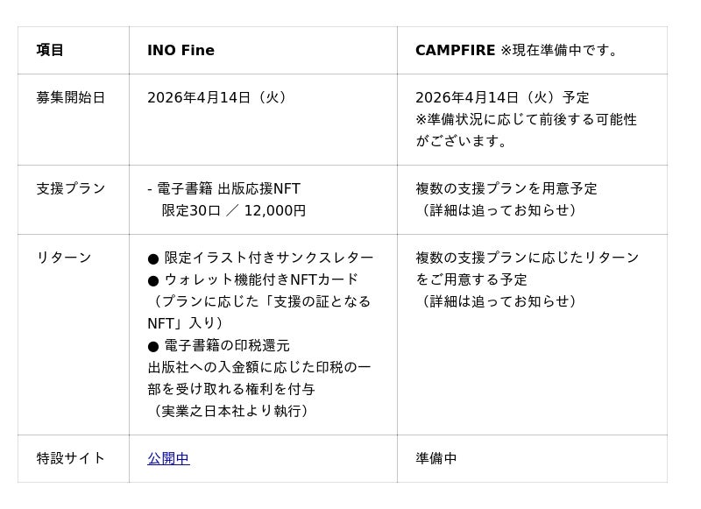Select the 募集開始日 row label
The image size is (701, 509).
70,97
